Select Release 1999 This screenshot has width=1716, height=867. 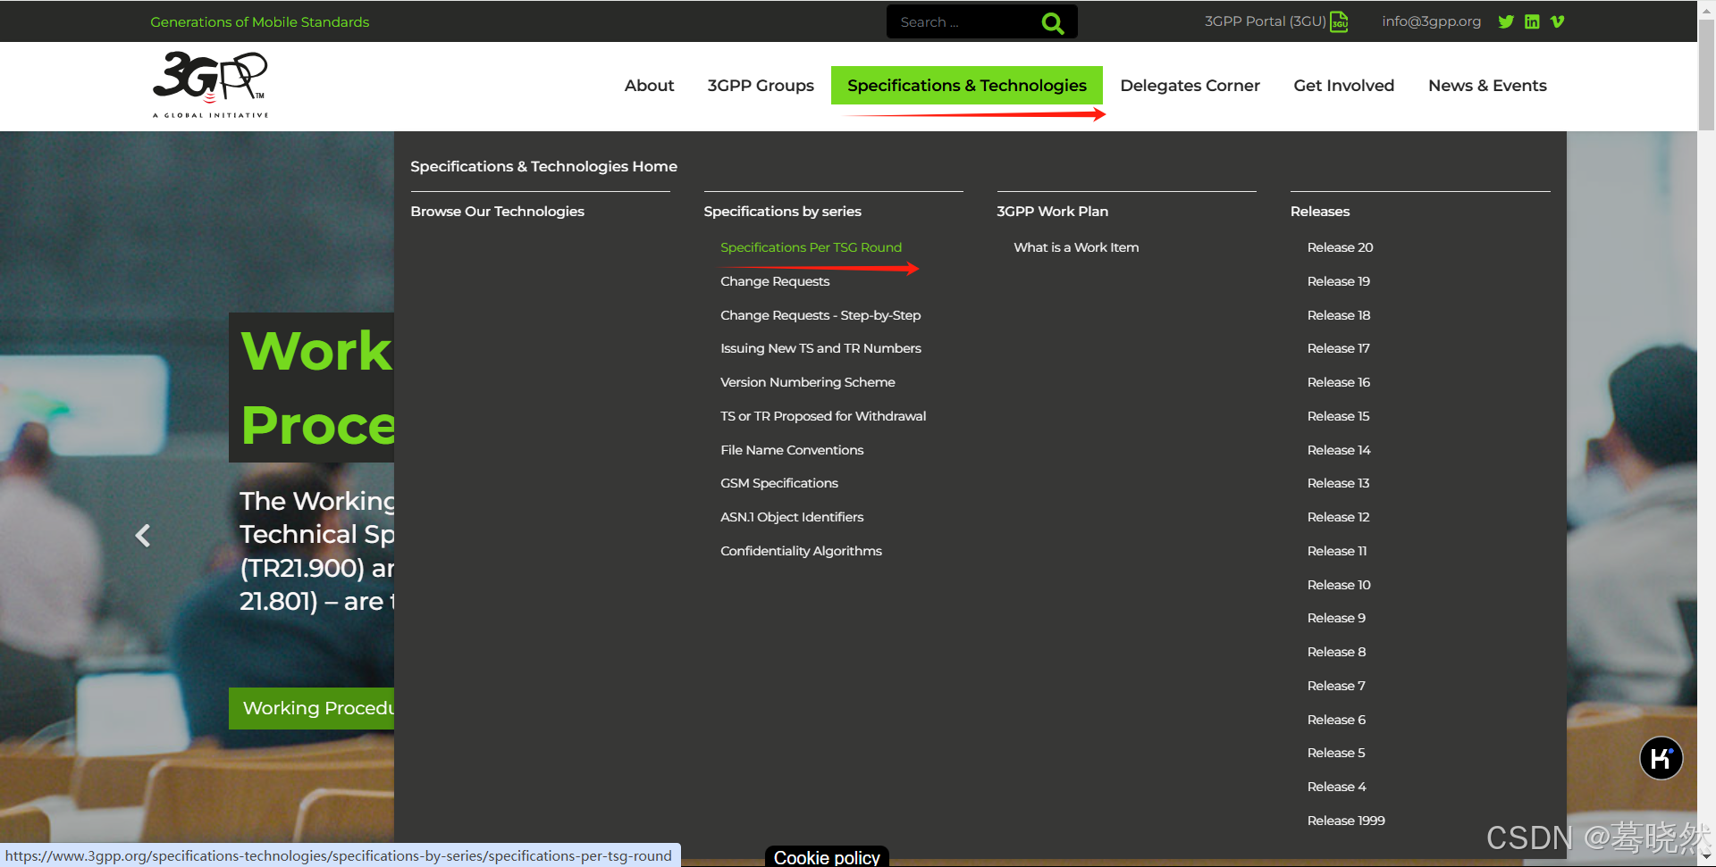click(x=1346, y=821)
